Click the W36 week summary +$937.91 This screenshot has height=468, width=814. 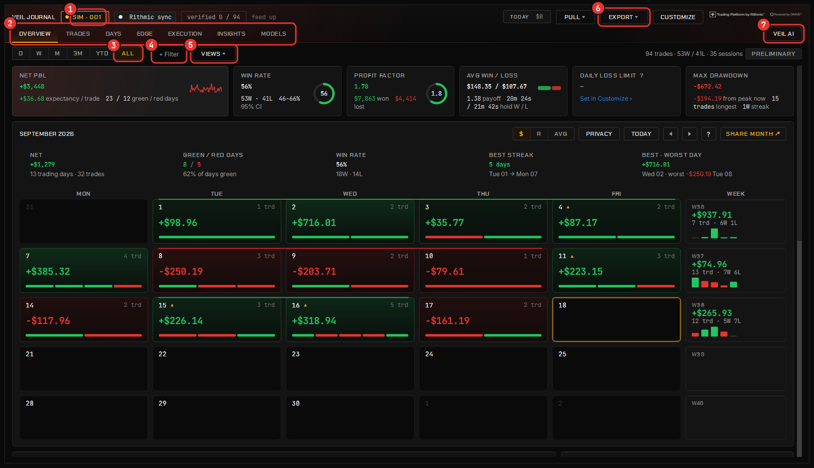coord(736,221)
